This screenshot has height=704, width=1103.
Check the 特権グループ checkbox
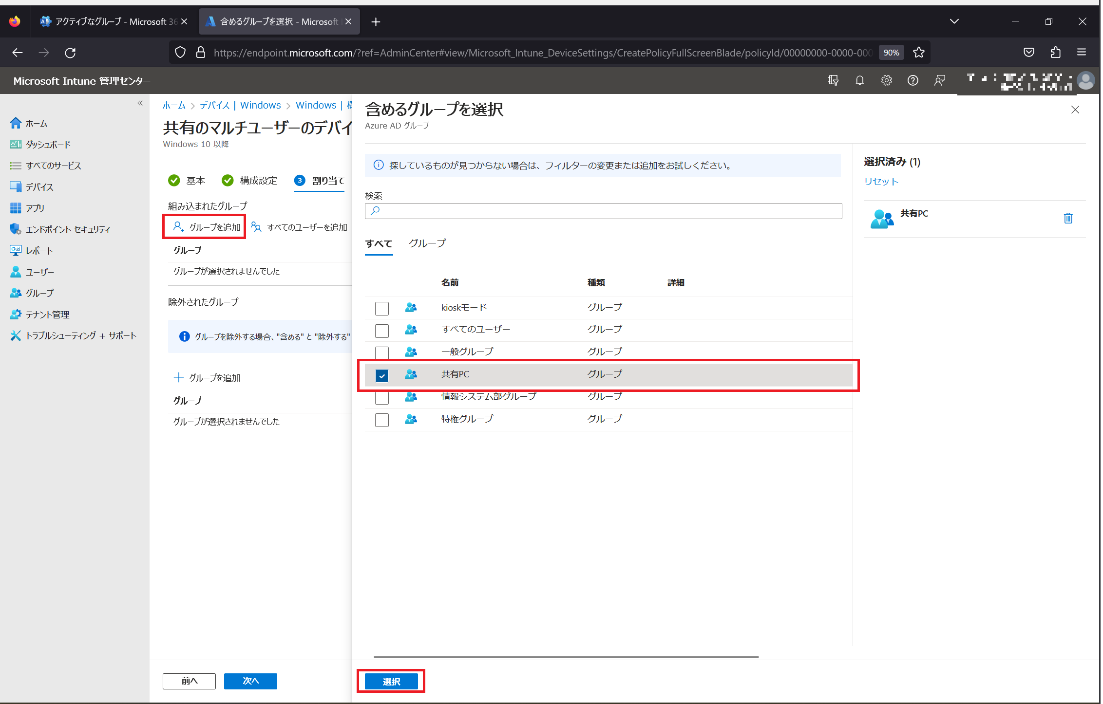(382, 420)
